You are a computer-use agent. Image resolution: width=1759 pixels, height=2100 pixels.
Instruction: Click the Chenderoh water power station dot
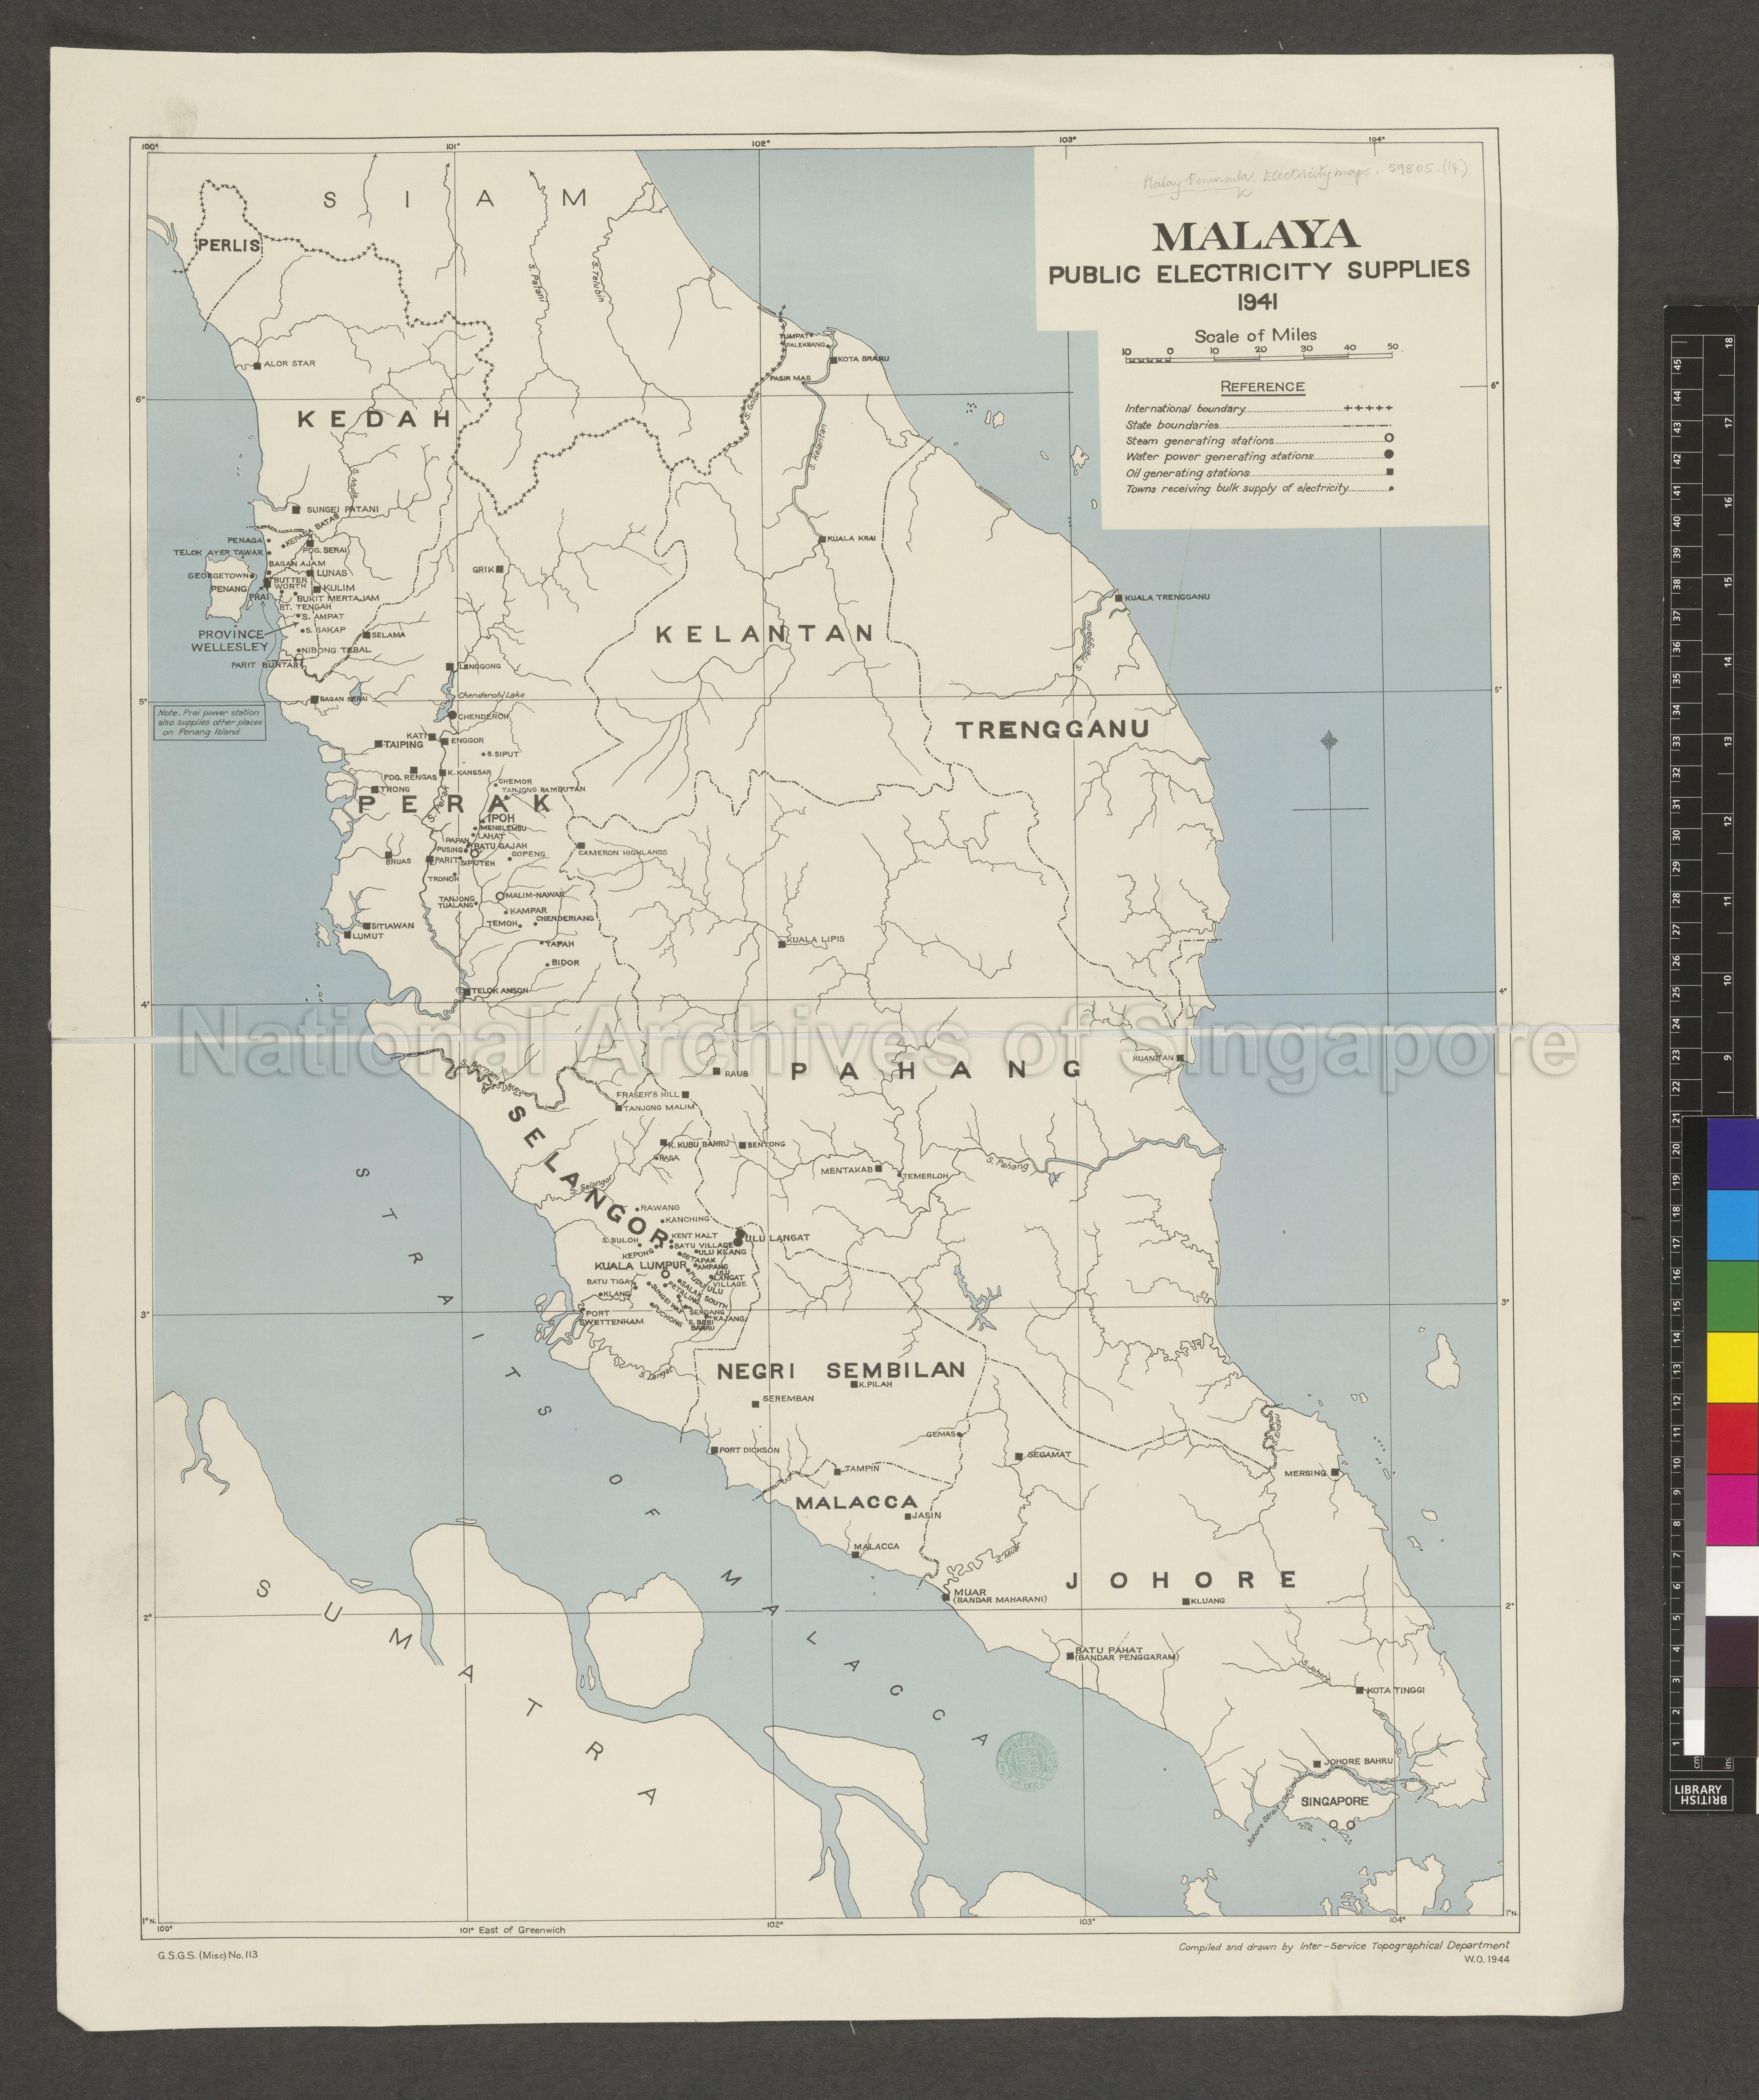pyautogui.click(x=452, y=716)
